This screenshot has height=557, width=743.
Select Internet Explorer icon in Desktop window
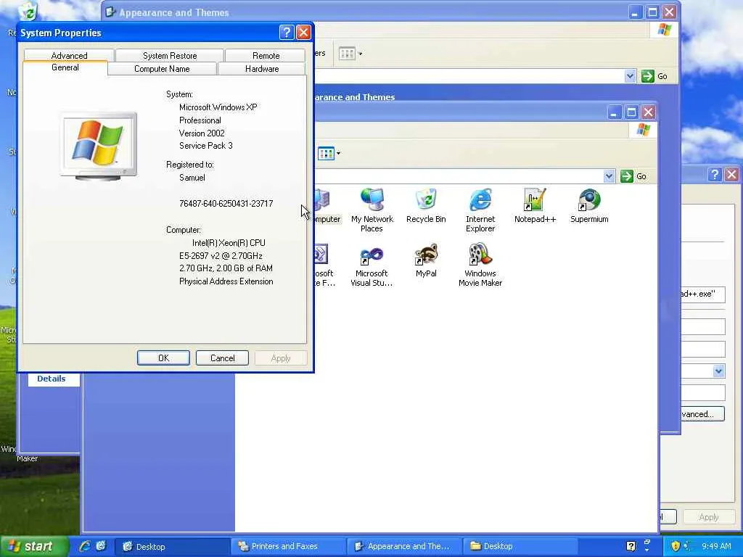(x=480, y=210)
